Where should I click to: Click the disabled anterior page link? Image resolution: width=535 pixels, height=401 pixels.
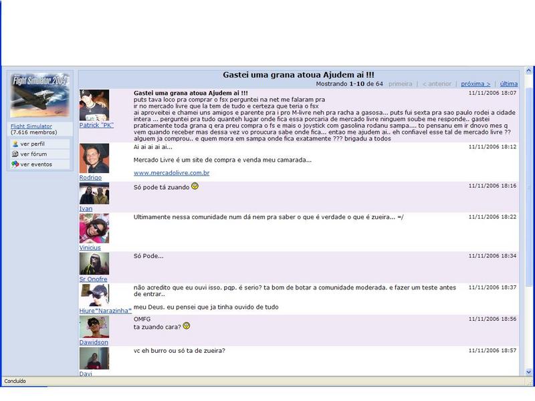[x=437, y=84]
